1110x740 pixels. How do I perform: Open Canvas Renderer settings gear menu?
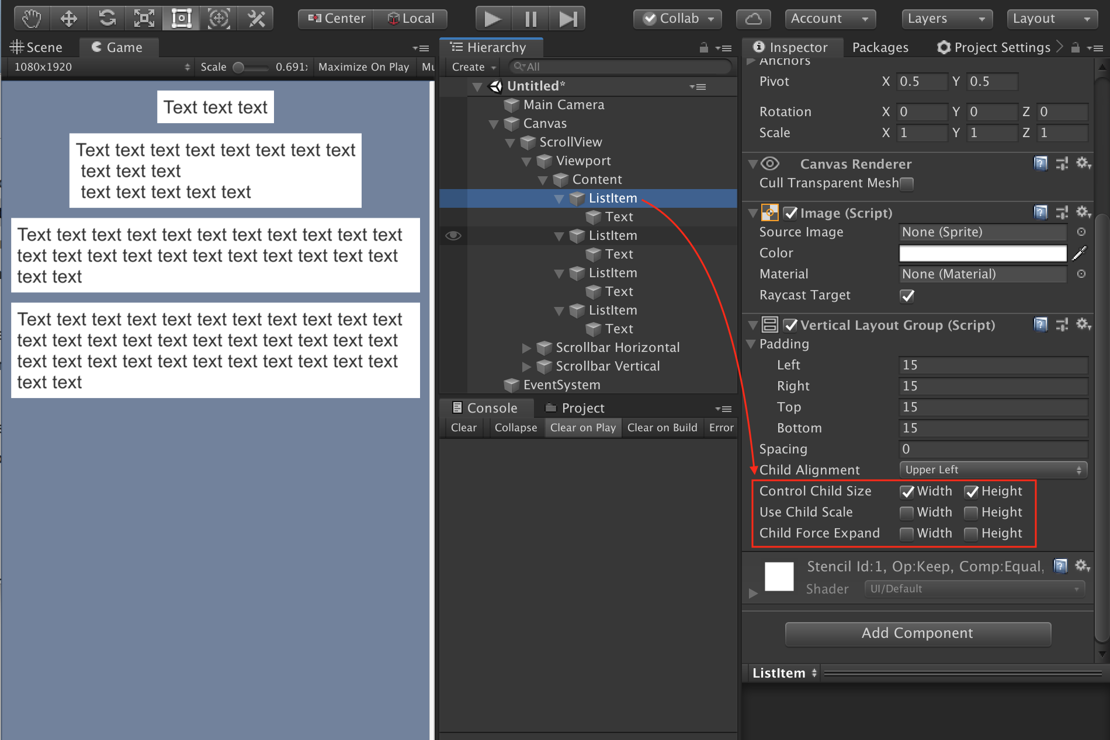(x=1084, y=163)
